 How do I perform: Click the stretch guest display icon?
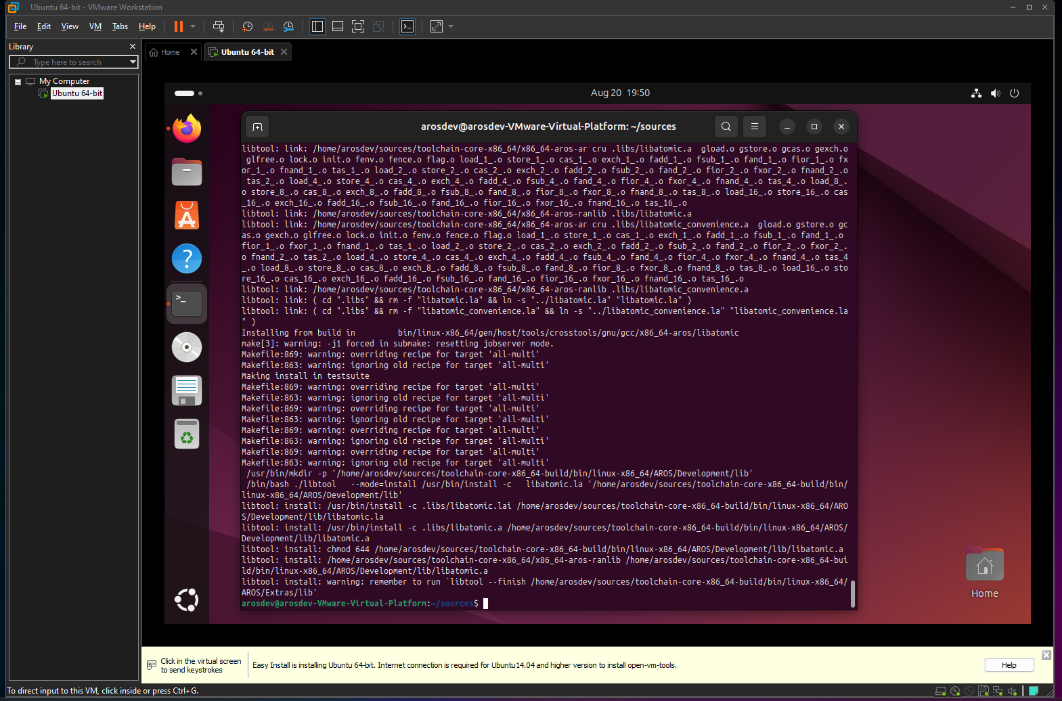click(437, 26)
